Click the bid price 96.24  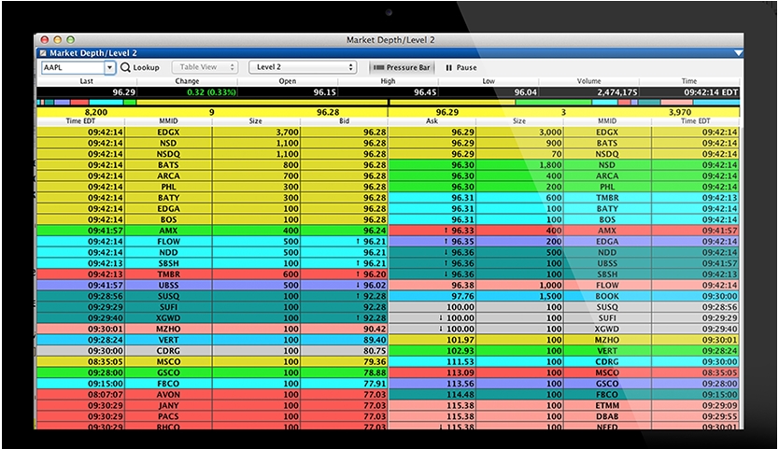[375, 231]
